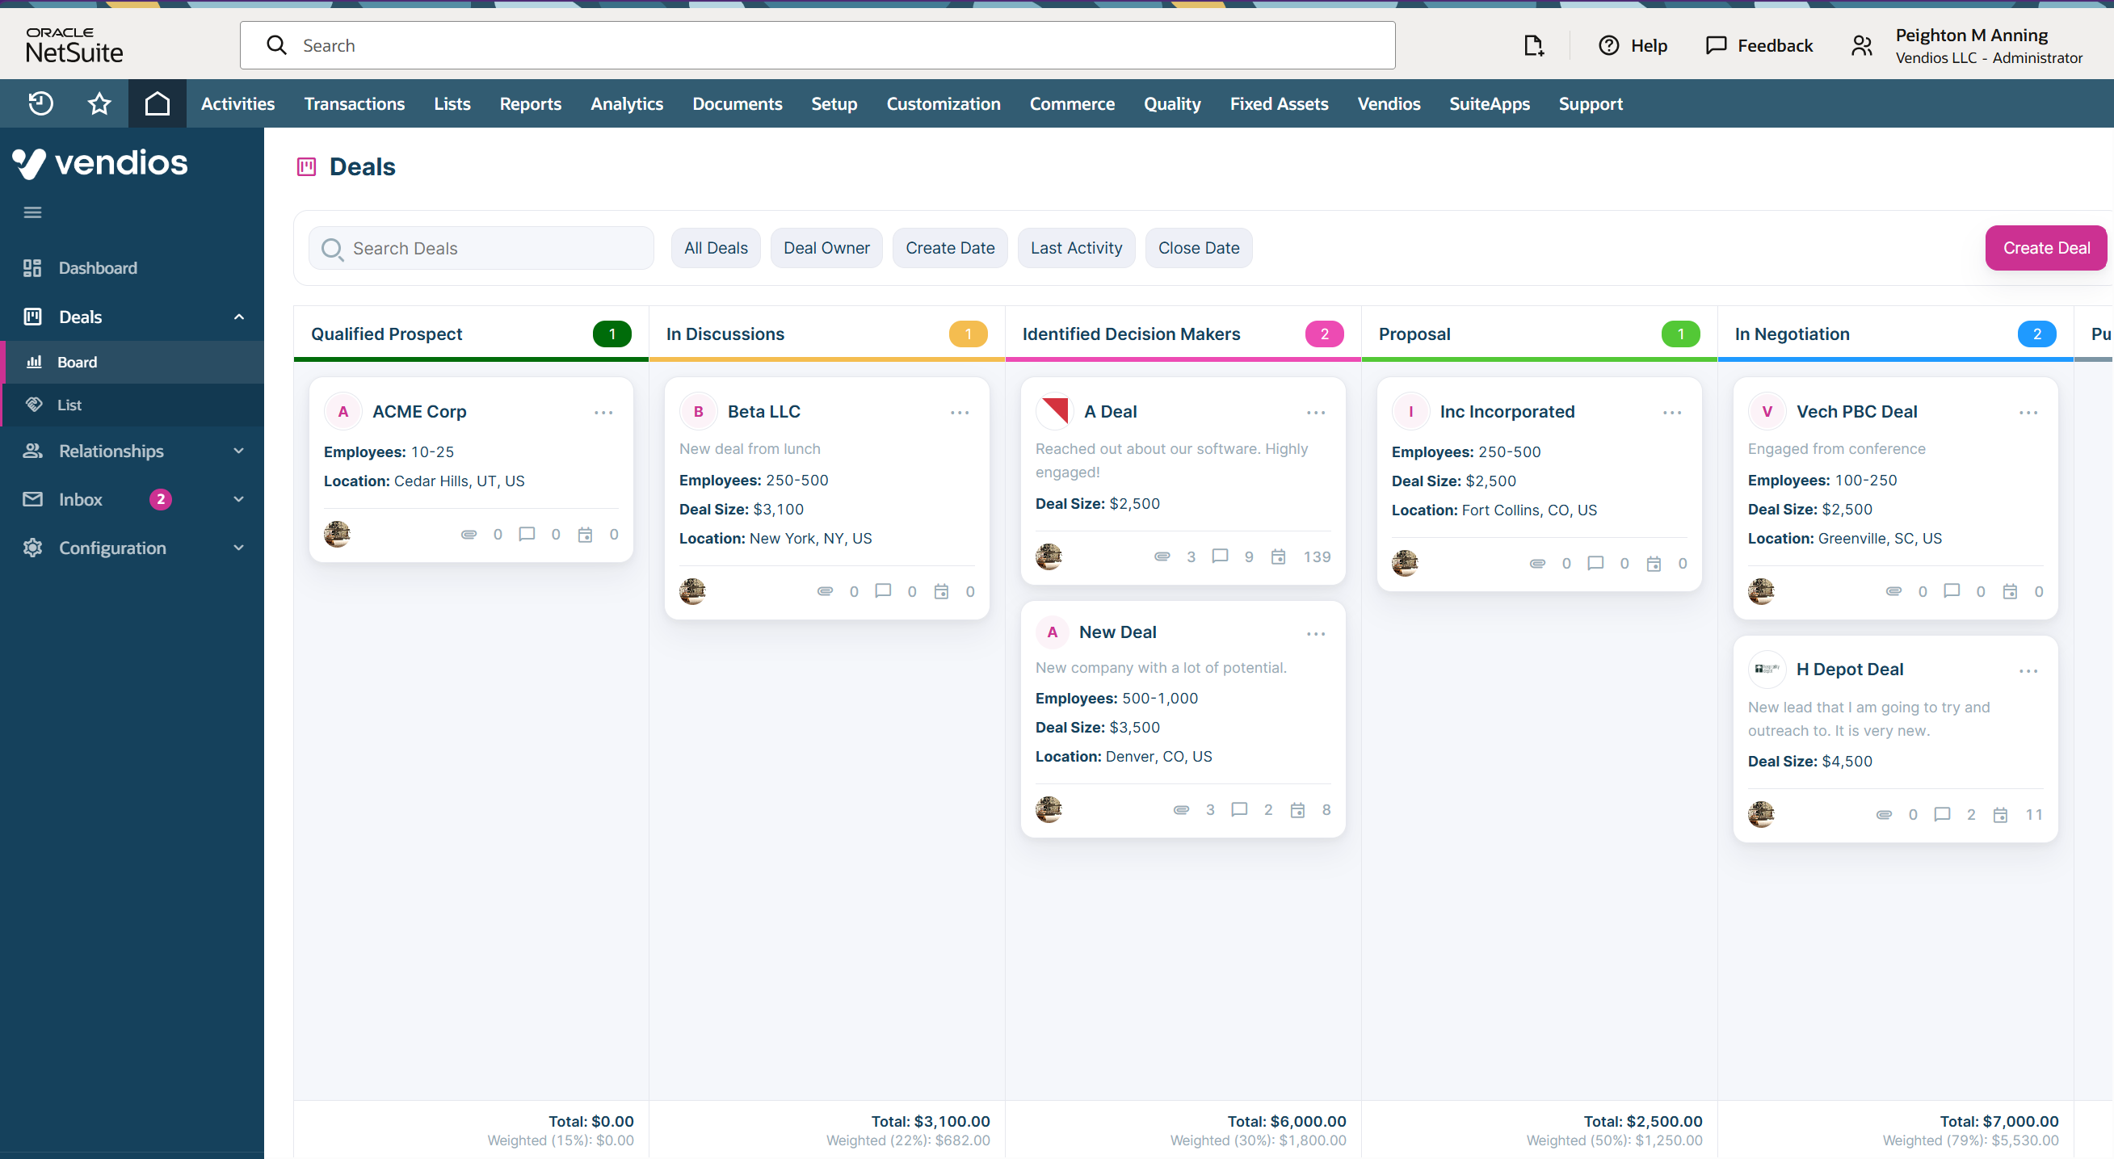Open the New Deal card options menu

point(1316,633)
